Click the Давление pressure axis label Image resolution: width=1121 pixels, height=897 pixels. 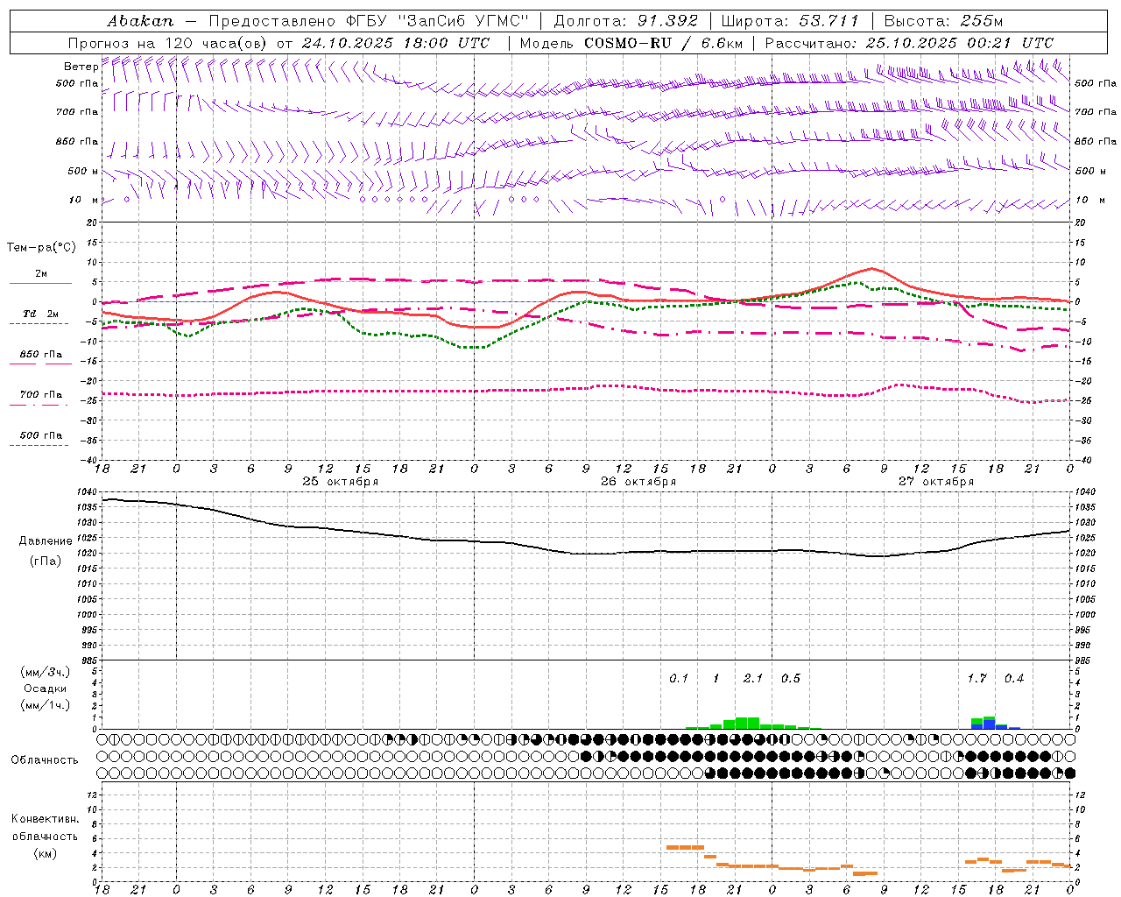coord(46,540)
